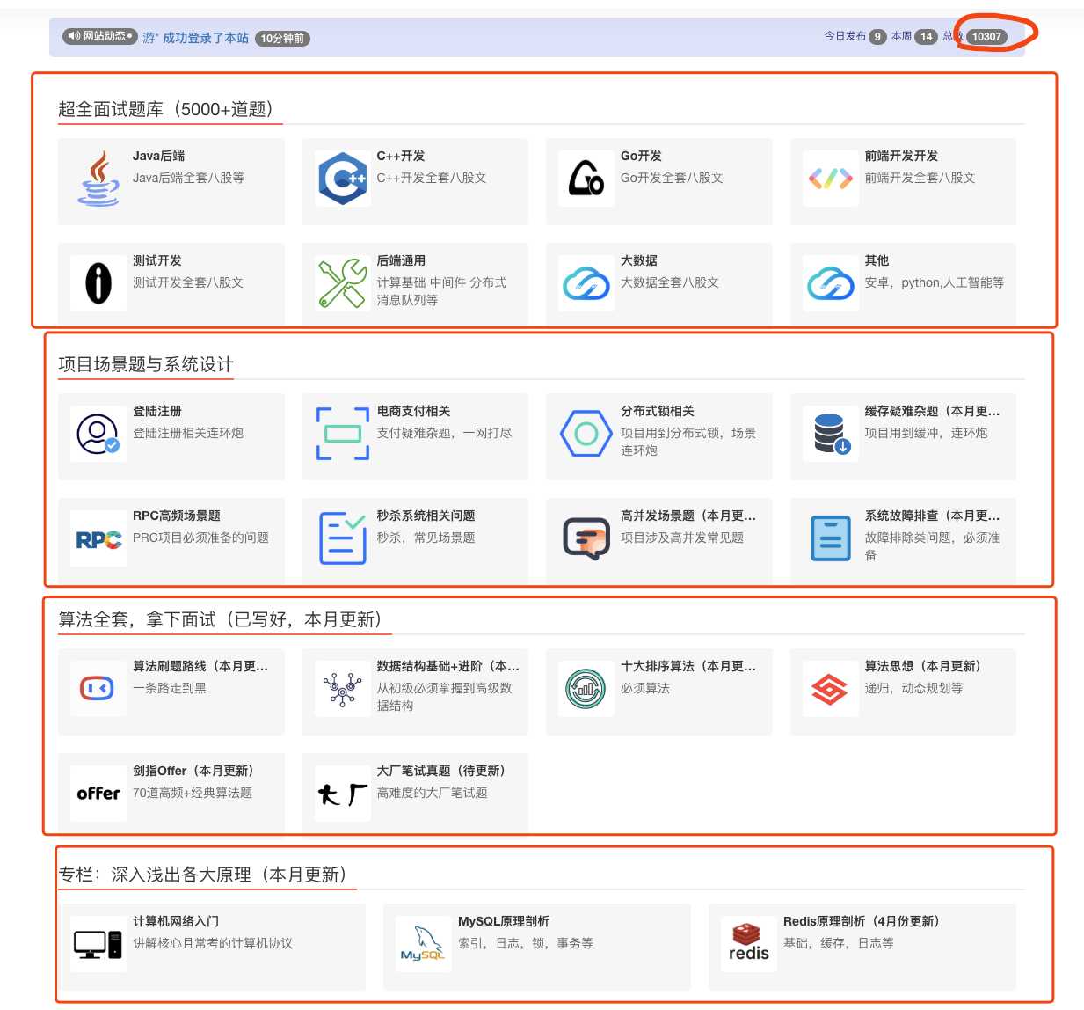Click the front-end code brackets icon
Image resolution: width=1084 pixels, height=1010 pixels.
click(x=830, y=179)
